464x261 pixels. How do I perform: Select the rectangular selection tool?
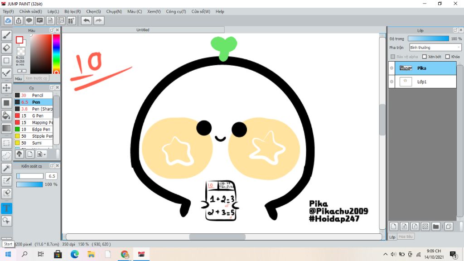tap(6, 143)
